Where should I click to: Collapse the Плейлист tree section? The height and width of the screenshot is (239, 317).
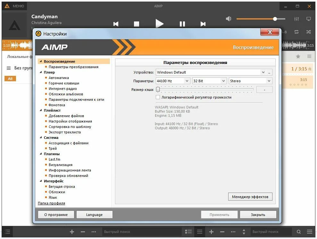41,110
